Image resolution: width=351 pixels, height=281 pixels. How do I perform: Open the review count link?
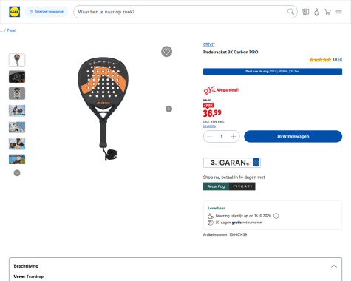coord(340,60)
